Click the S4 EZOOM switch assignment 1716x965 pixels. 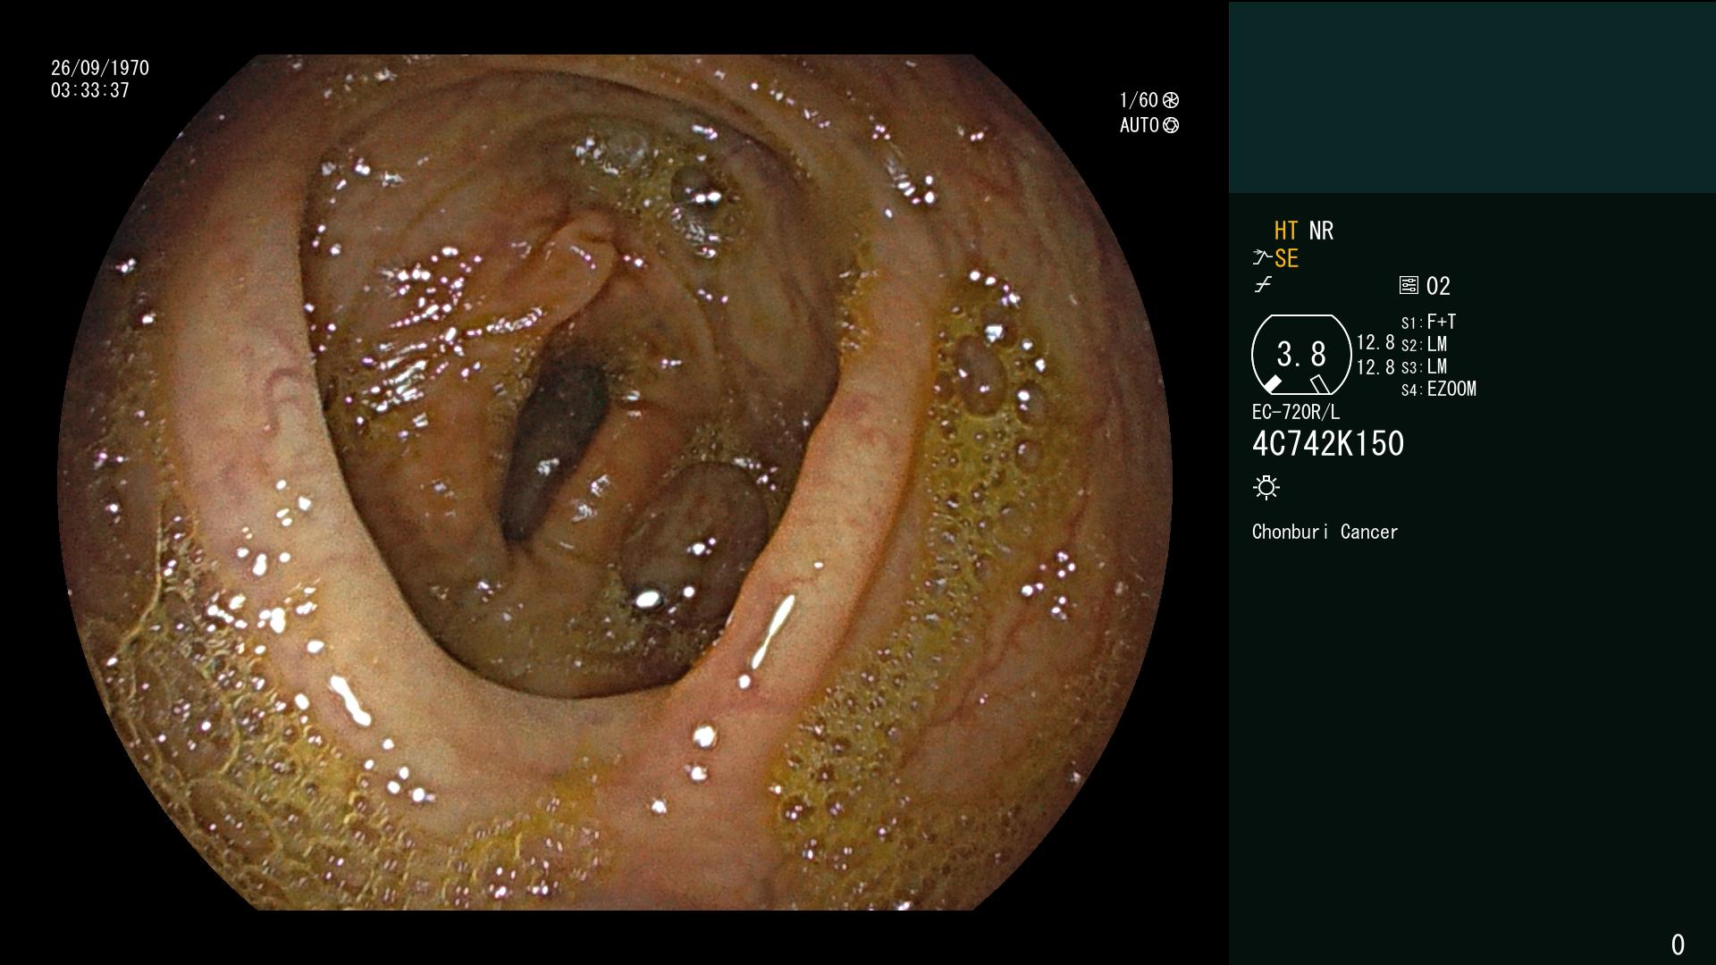click(x=1439, y=389)
